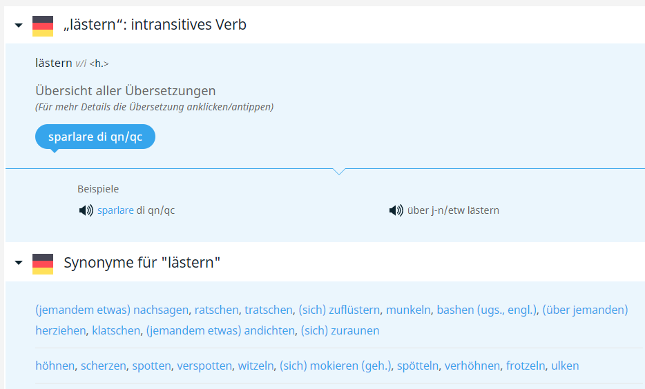The width and height of the screenshot is (645, 389).
Task: Play audio for "sparlare di qn/qc"
Action: (x=86, y=210)
